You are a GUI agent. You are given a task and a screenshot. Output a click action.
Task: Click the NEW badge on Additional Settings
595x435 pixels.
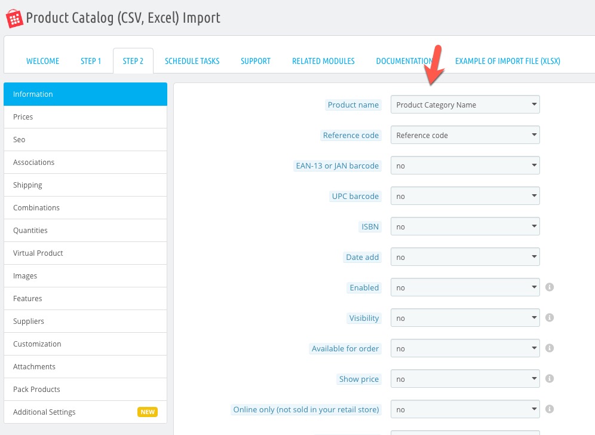click(x=147, y=412)
